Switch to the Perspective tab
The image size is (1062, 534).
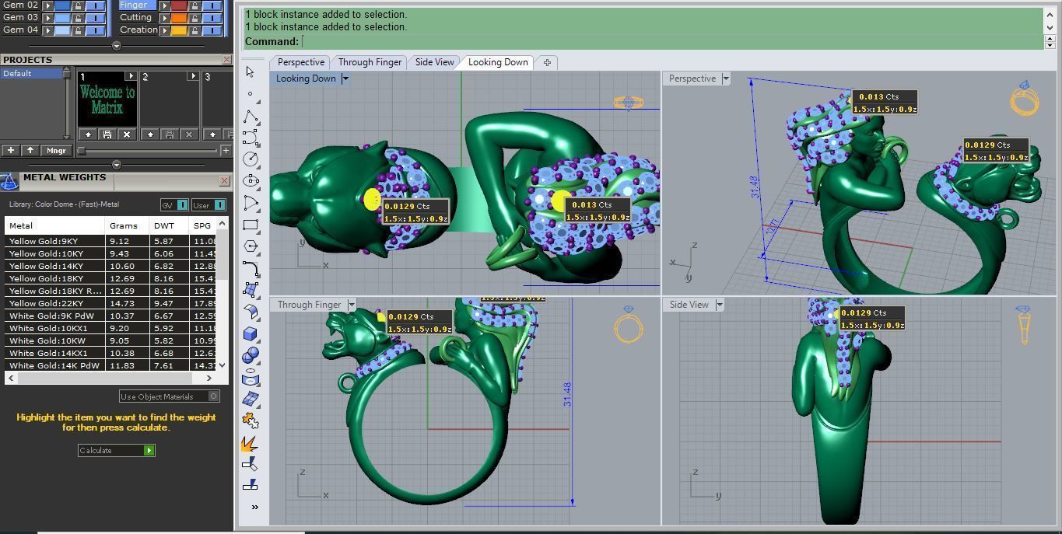[301, 62]
